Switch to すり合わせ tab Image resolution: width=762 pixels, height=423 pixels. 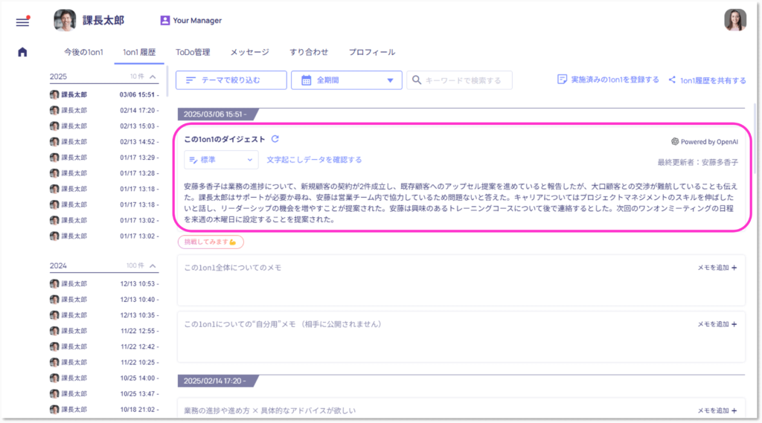(x=309, y=52)
